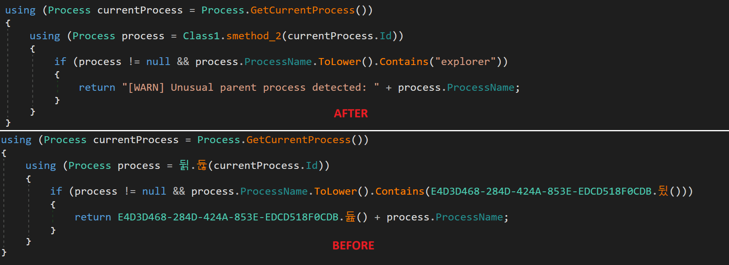Click the Id property in the AFTER code

pos(385,36)
